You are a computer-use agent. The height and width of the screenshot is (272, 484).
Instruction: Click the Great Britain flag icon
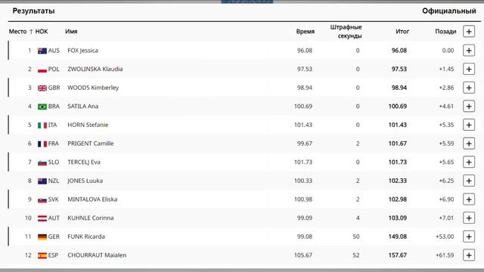[42, 88]
